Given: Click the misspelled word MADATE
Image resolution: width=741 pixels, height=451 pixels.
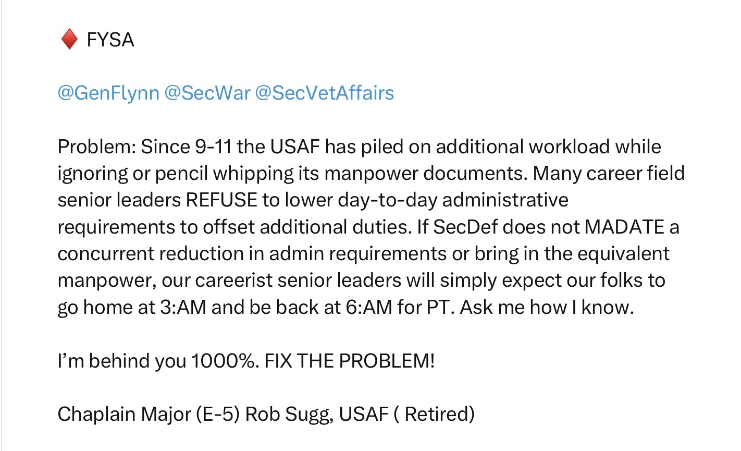Looking at the screenshot, I should click(x=624, y=227).
